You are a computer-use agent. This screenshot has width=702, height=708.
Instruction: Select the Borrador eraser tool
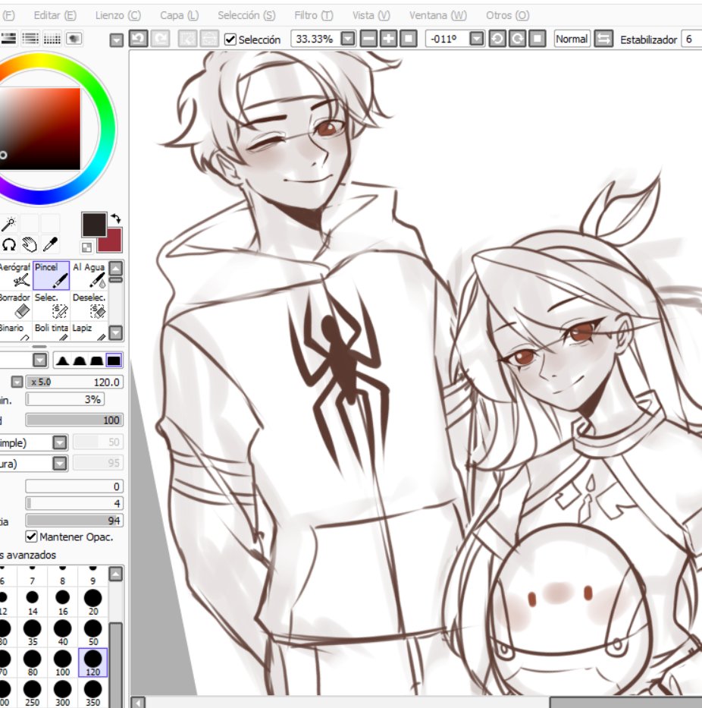[x=15, y=305]
